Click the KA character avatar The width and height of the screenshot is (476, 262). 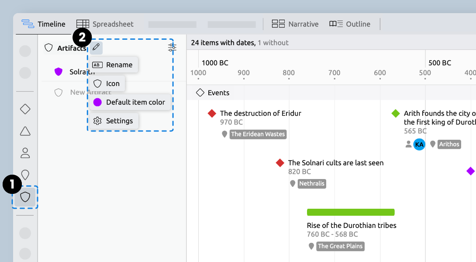[419, 145]
